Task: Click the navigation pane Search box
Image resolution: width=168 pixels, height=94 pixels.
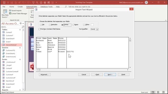Action: tap(11, 27)
